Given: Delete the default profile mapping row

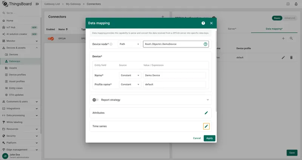Looking at the screenshot, I should (x=291, y=58).
